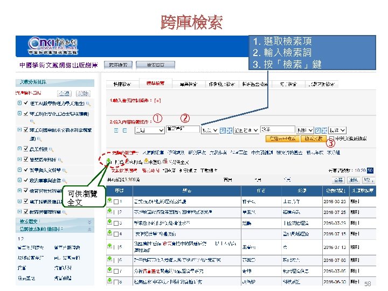Toggle the 醫藥衛生科技 category checkbox
This screenshot has width=388, height=291.
tap(26, 160)
